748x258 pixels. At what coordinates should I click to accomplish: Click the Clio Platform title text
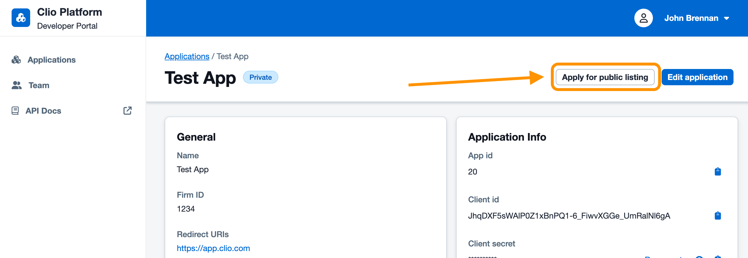pyautogui.click(x=69, y=12)
